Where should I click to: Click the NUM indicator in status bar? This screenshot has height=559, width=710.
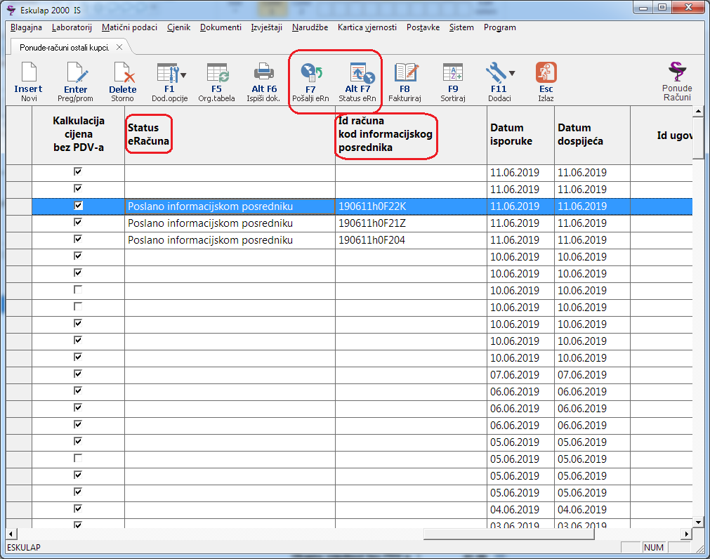[654, 547]
